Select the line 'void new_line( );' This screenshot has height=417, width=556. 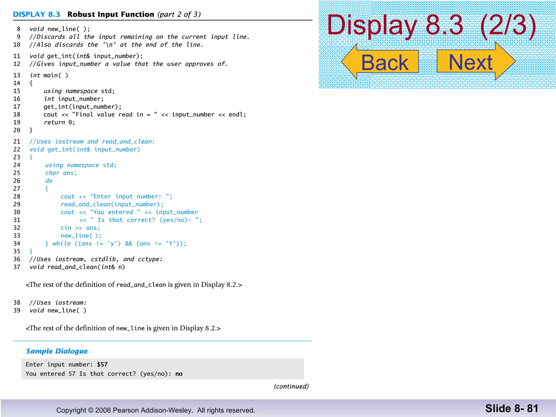click(60, 29)
